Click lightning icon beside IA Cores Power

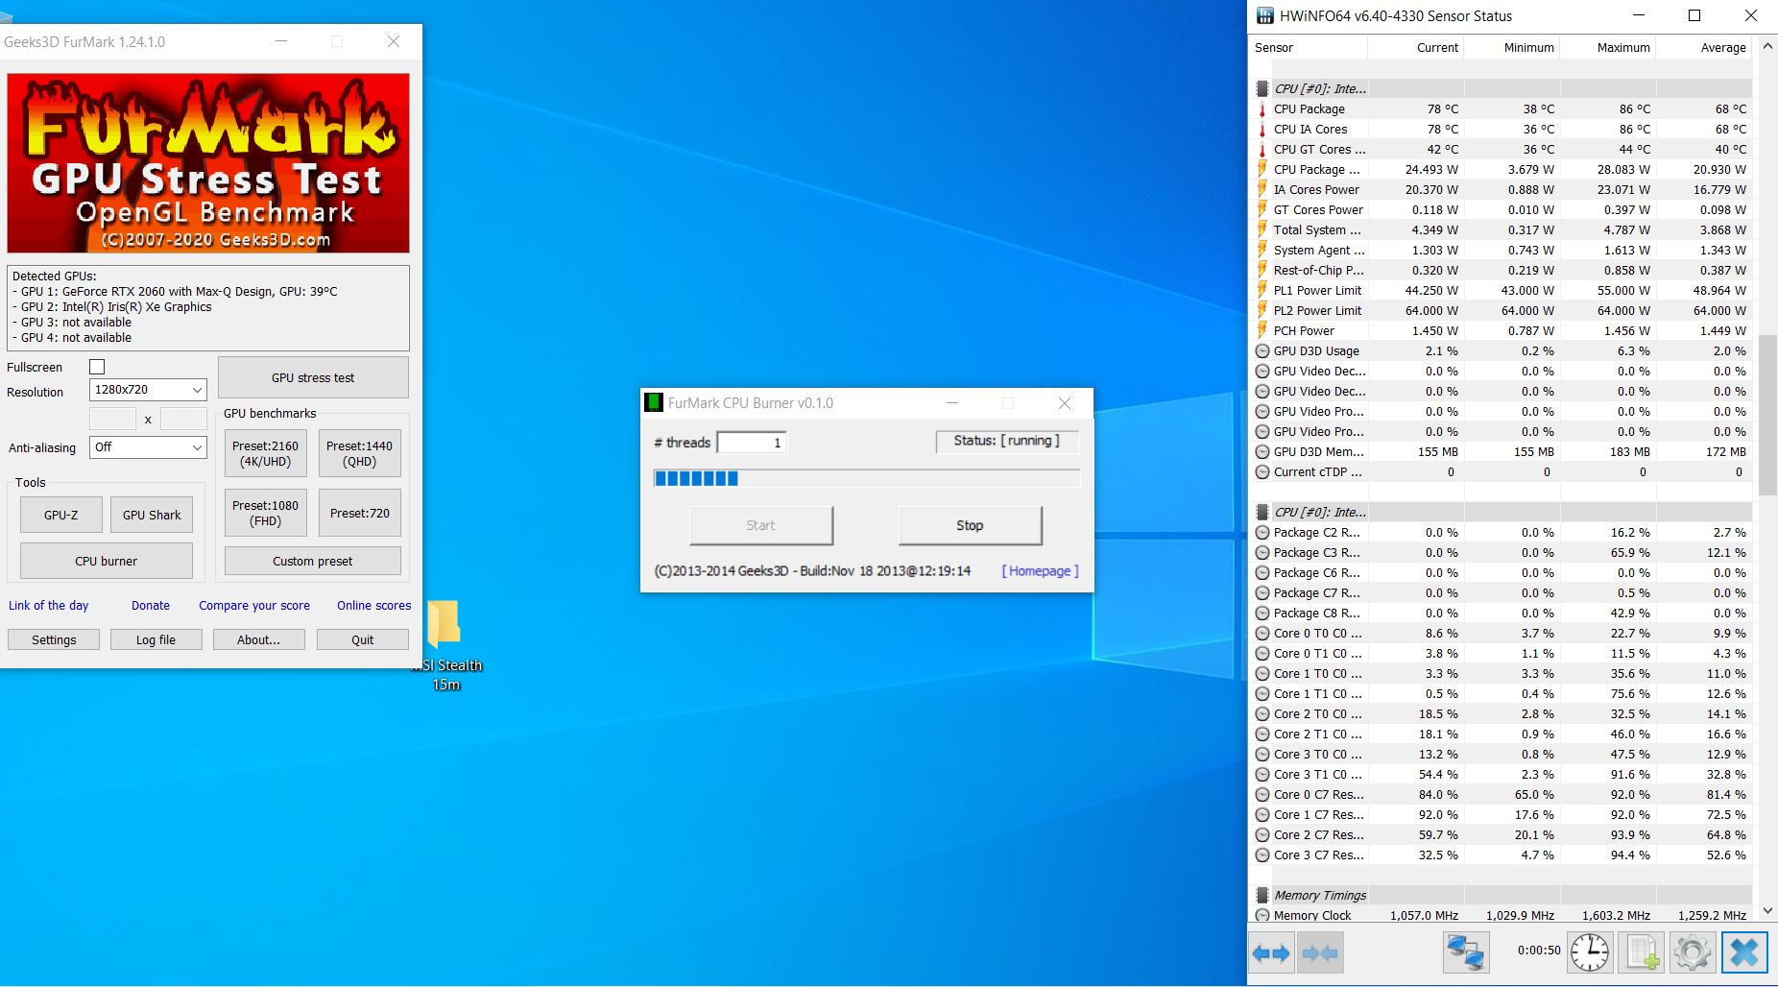pos(1262,190)
